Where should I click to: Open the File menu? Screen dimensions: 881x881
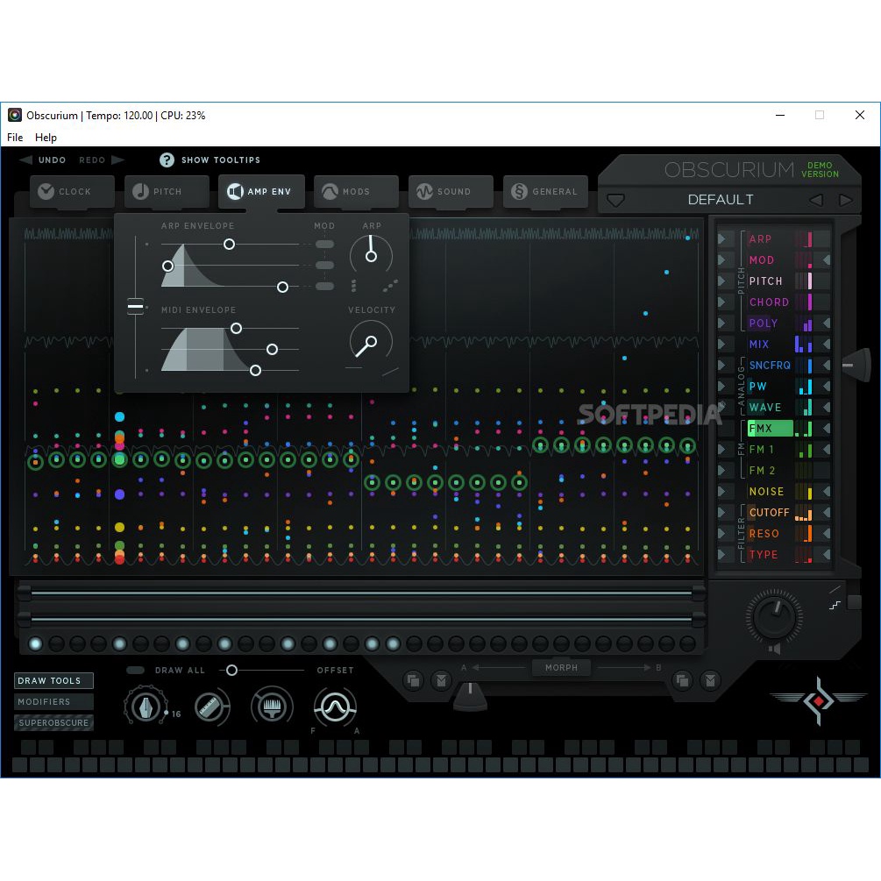pos(15,138)
